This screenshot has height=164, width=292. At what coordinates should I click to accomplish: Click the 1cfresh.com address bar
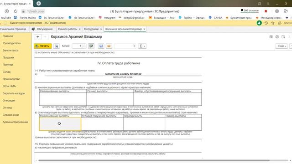click(36, 11)
